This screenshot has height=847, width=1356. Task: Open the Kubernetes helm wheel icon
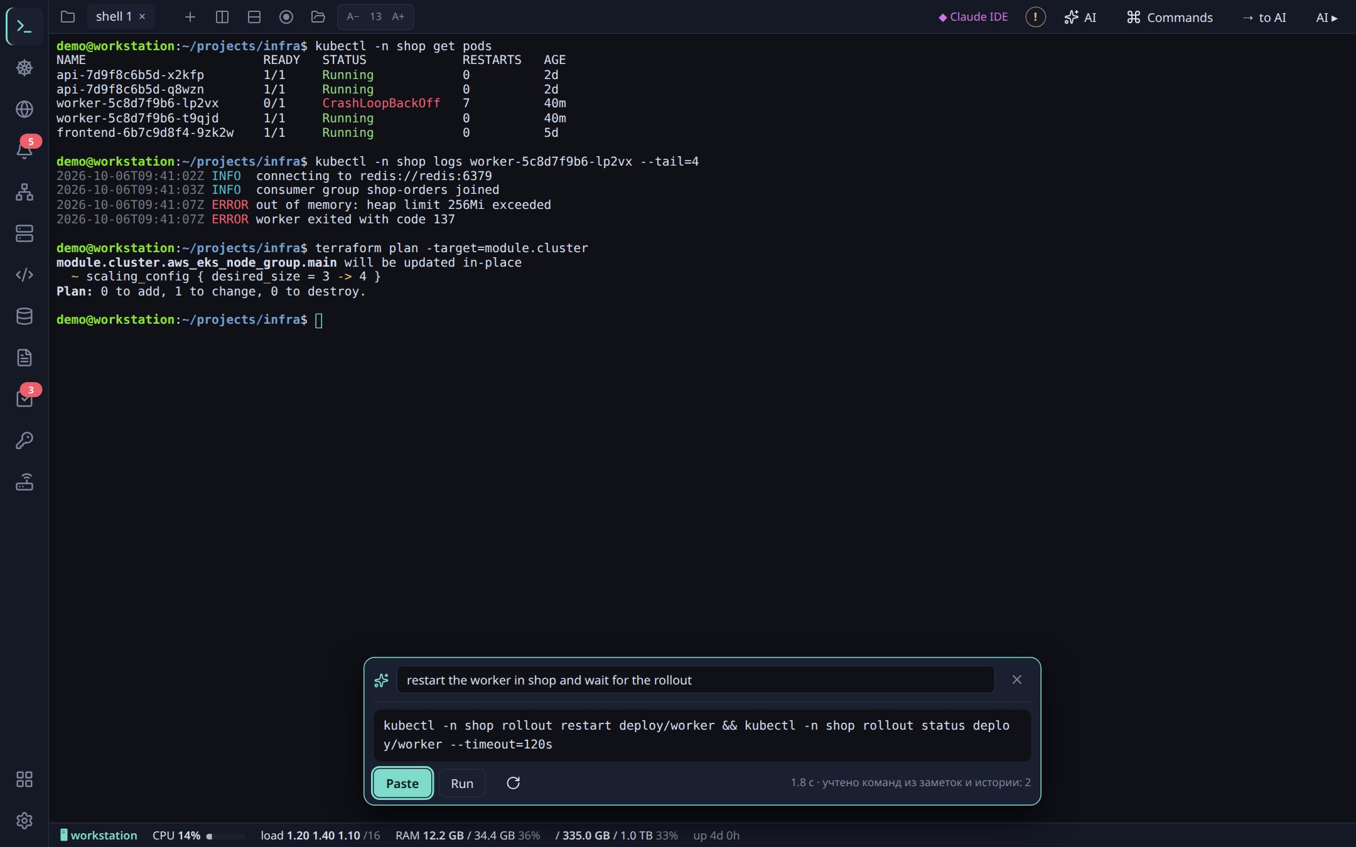tap(24, 68)
